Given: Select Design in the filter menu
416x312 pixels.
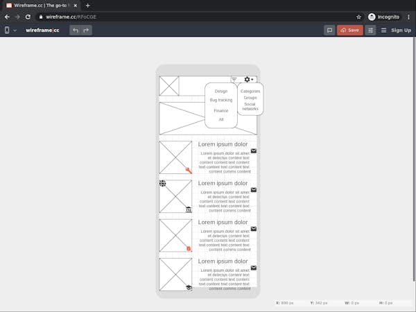Looking at the screenshot, I should coord(221,92).
